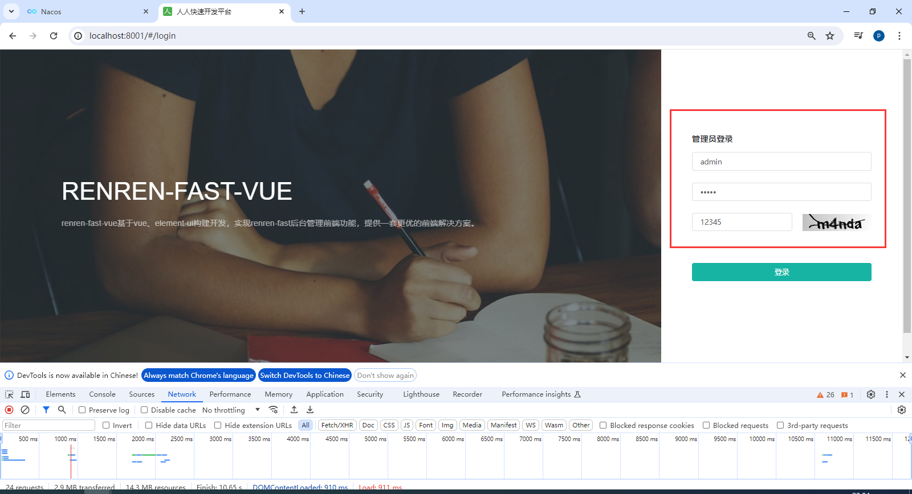912x494 pixels.
Task: Open a new browser tab
Action: (302, 11)
